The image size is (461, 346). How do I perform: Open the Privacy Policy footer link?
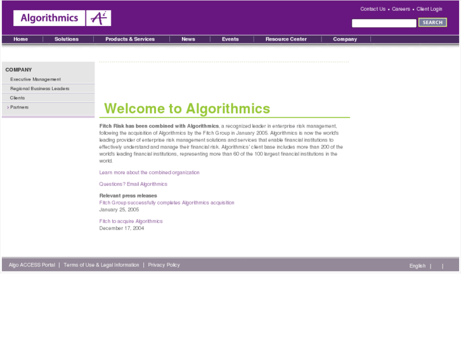click(164, 265)
